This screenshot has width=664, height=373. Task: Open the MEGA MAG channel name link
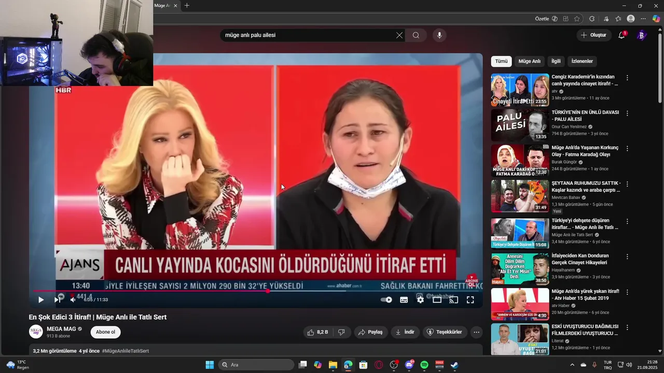coord(61,329)
